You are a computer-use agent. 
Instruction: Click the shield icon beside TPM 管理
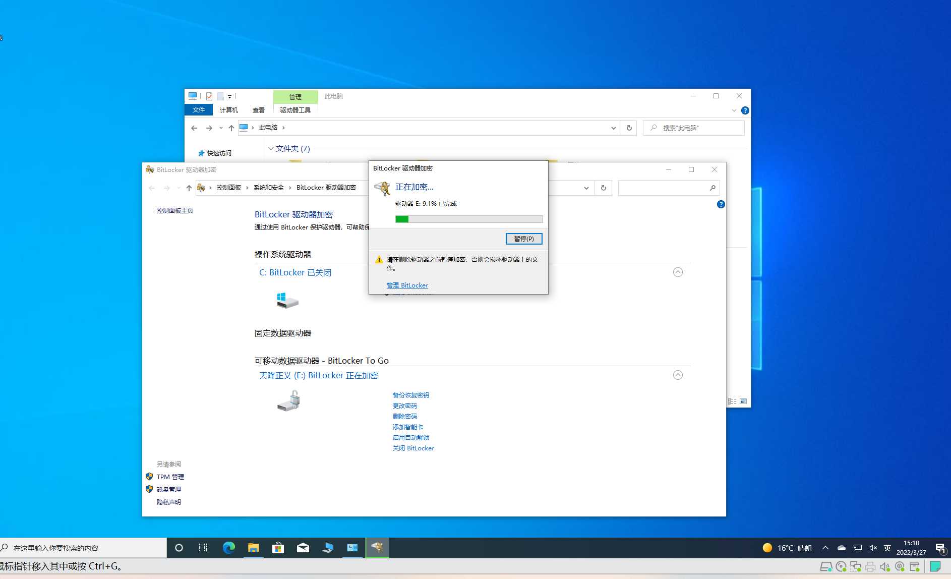pyautogui.click(x=149, y=476)
